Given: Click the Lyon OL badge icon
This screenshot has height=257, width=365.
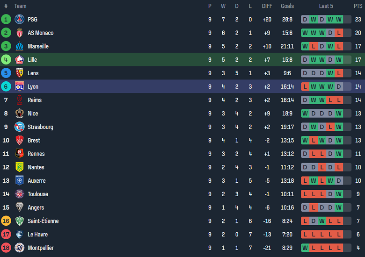Looking at the screenshot, I should tap(19, 86).
